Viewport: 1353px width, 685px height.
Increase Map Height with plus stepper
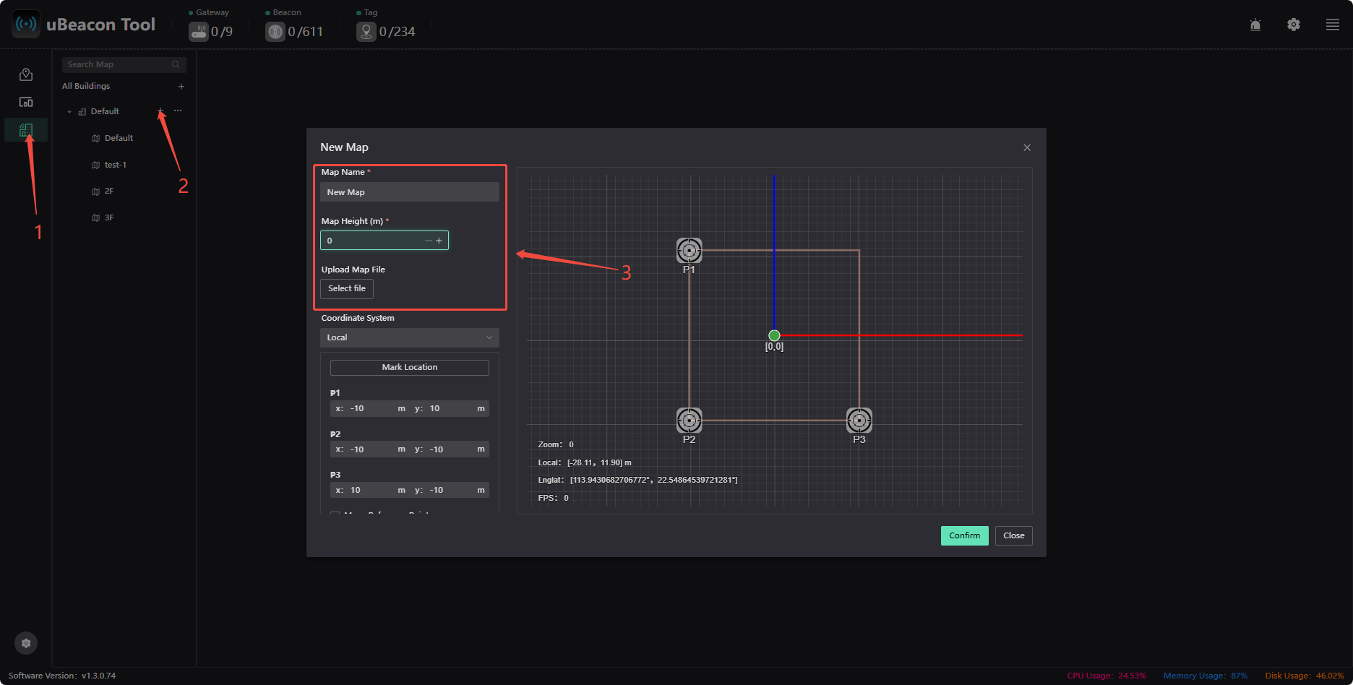coord(439,241)
